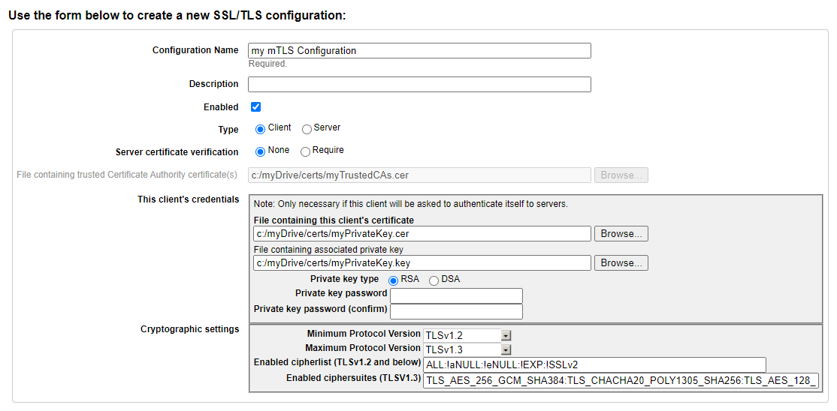The image size is (837, 411).
Task: Edit the Enabled ciphersuites TLSv1.3 field
Action: 621,380
